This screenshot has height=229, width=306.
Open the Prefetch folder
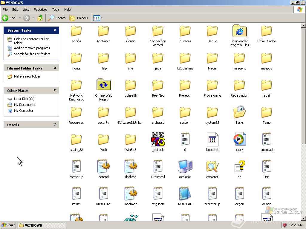click(185, 85)
